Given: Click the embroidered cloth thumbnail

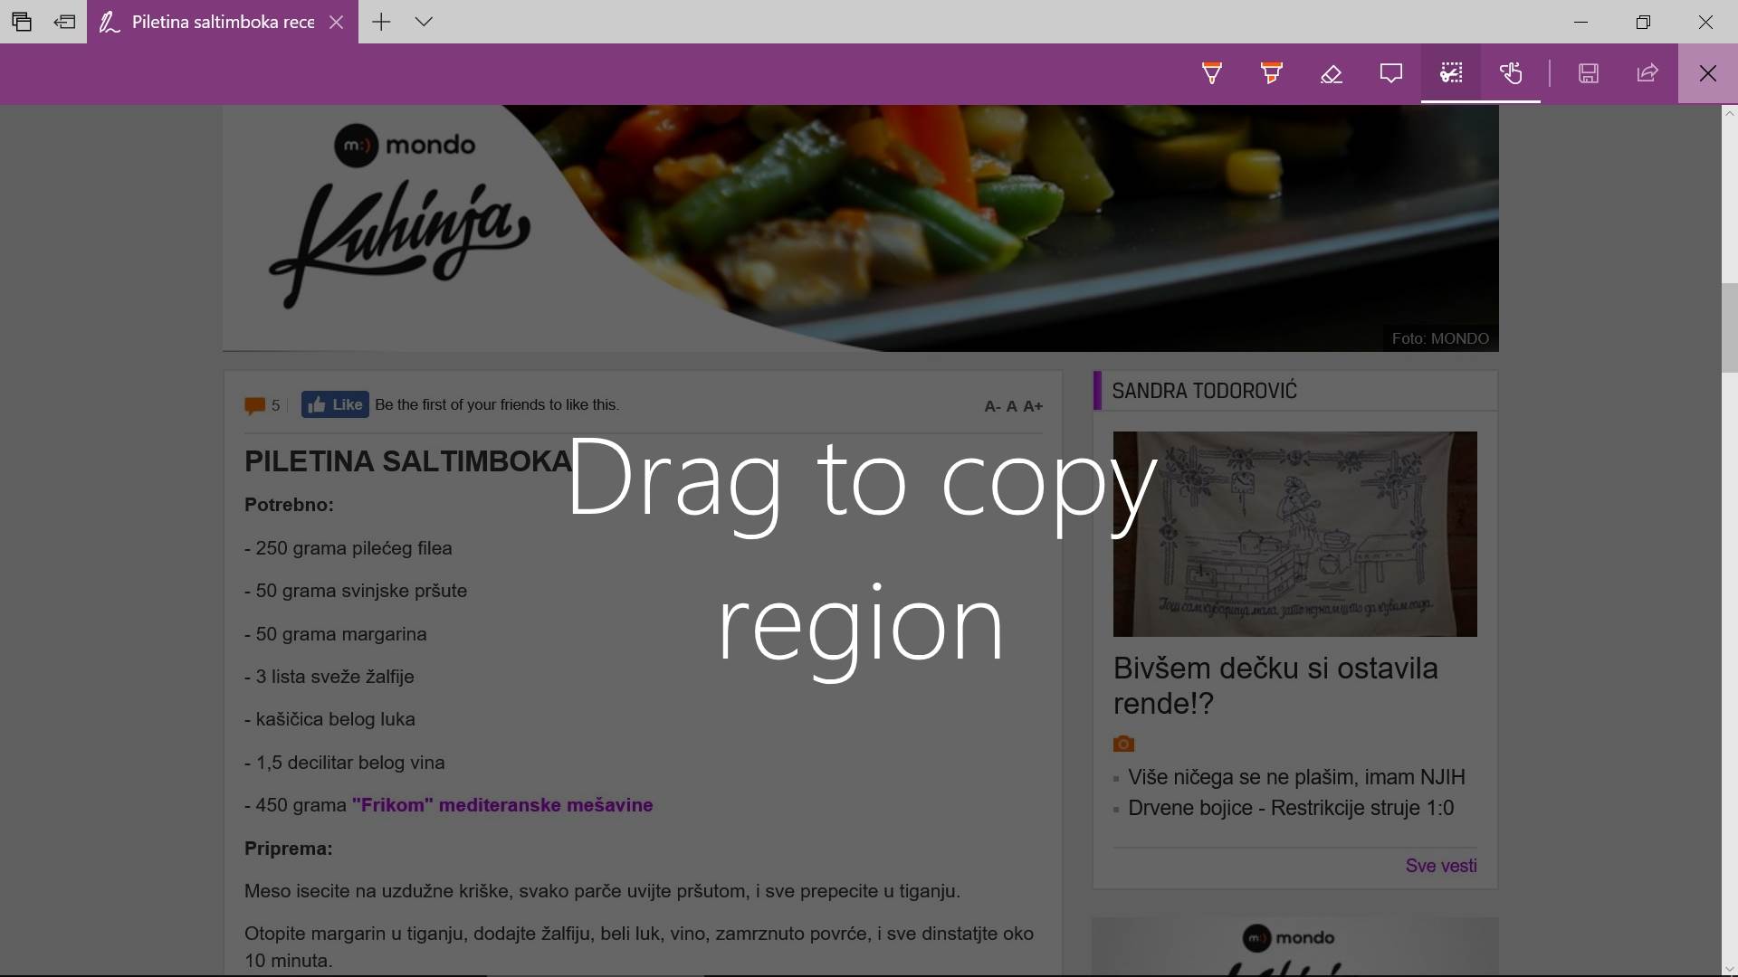Looking at the screenshot, I should [x=1294, y=534].
